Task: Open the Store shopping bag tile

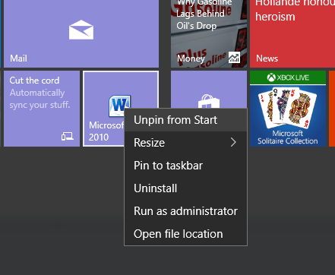Action: pos(209,90)
